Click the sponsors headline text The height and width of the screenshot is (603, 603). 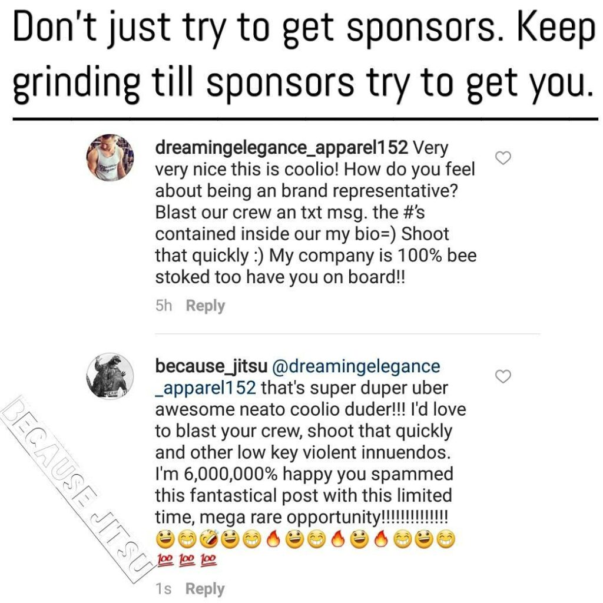[x=304, y=55]
